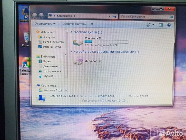Toggle the preview pane icon
The width and height of the screenshot is (186, 140).
[161, 25]
